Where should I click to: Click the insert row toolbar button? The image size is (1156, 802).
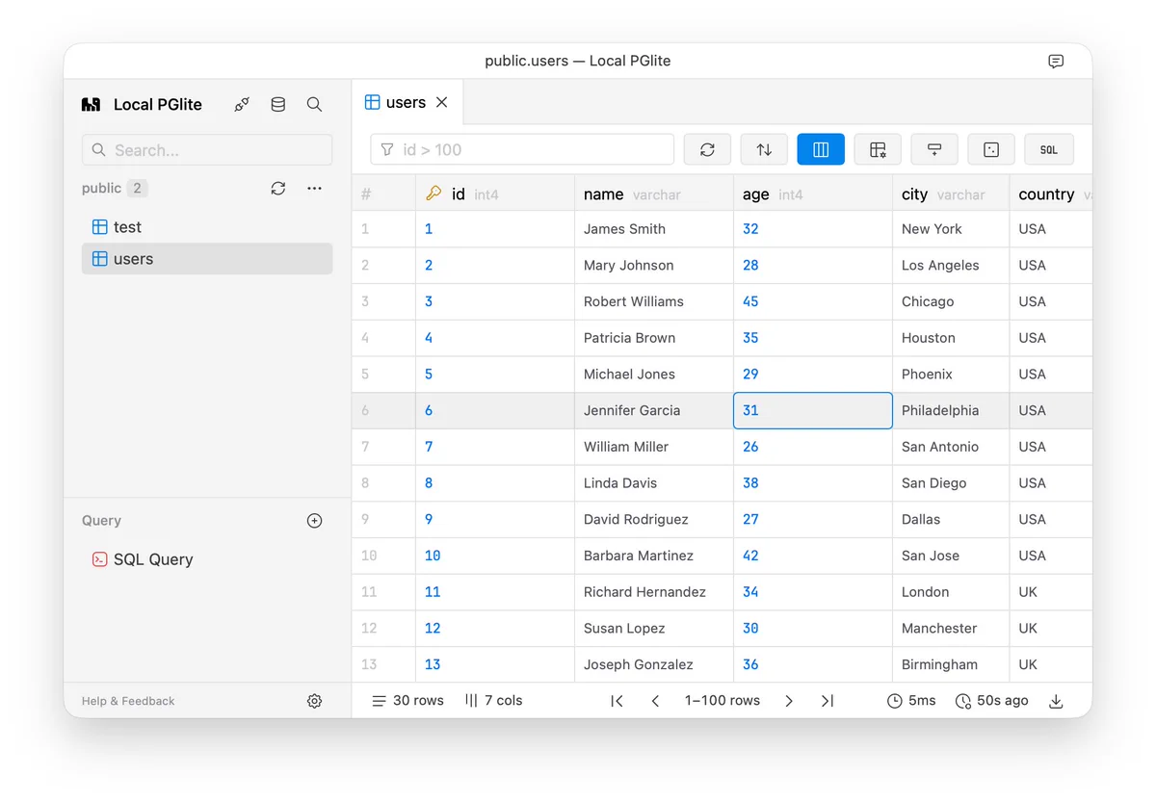(x=934, y=149)
